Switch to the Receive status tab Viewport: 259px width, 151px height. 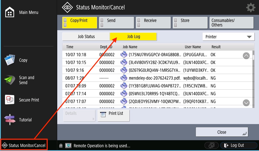pyautogui.click(x=153, y=23)
